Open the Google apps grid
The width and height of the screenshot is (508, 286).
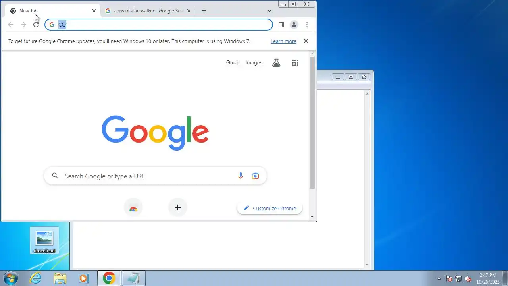point(295,63)
